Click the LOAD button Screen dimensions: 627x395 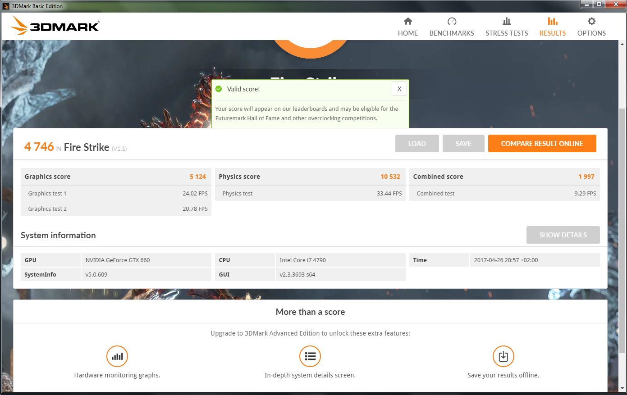(417, 144)
